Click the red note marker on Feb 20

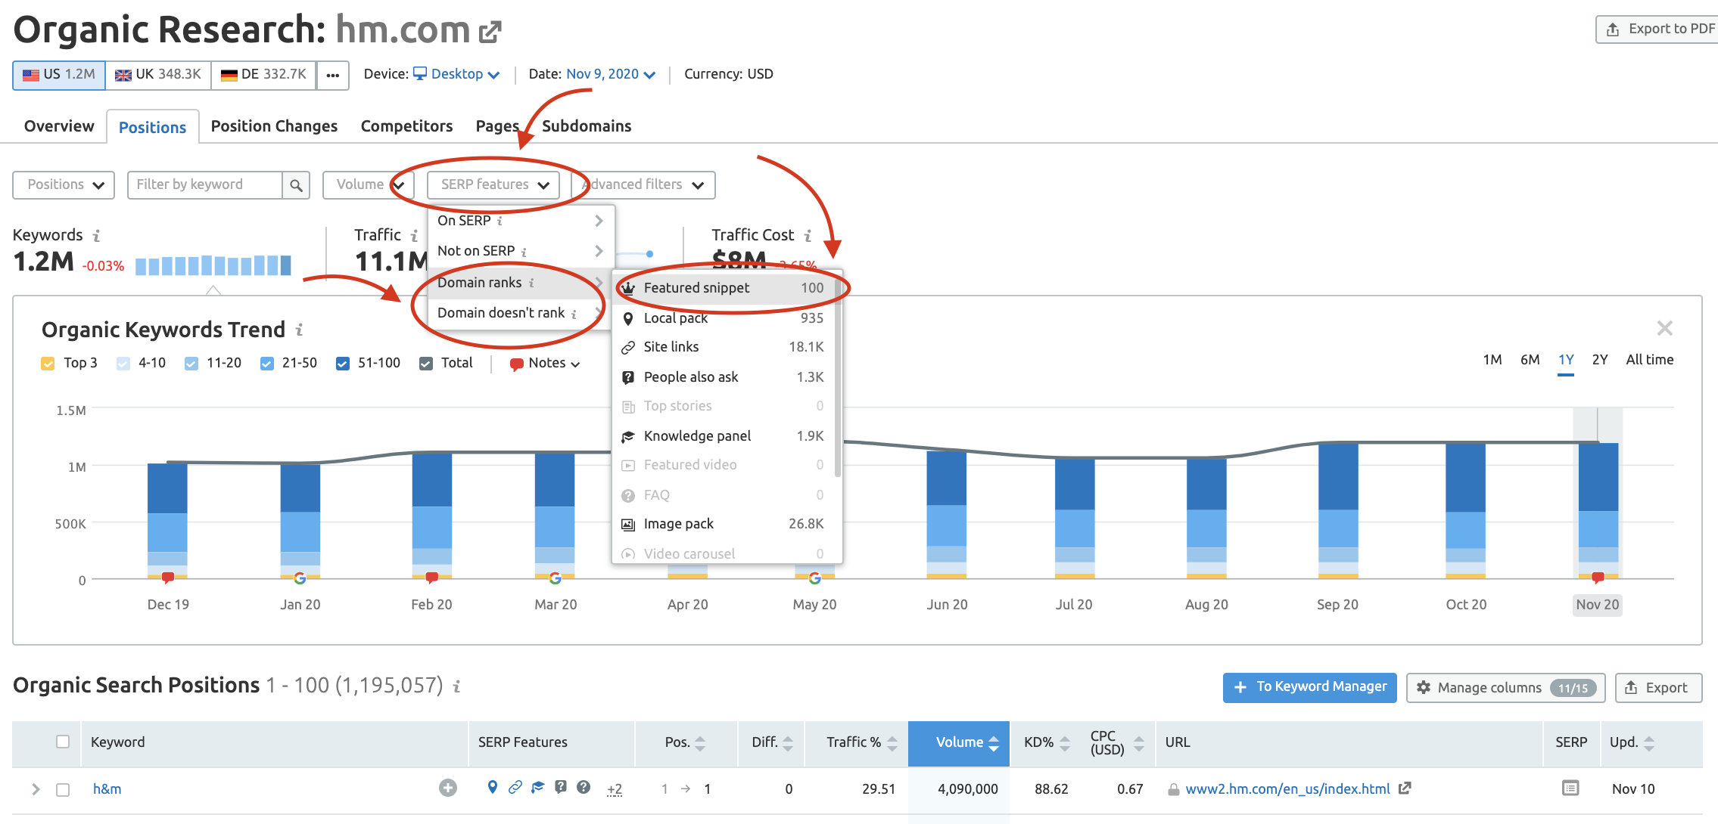pyautogui.click(x=431, y=578)
